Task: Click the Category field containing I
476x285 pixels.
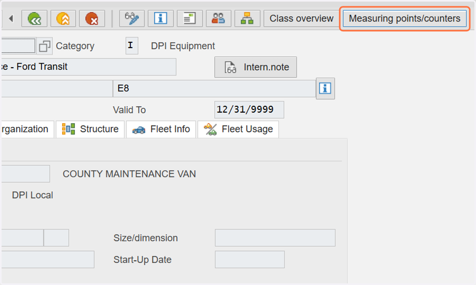Action: 132,46
